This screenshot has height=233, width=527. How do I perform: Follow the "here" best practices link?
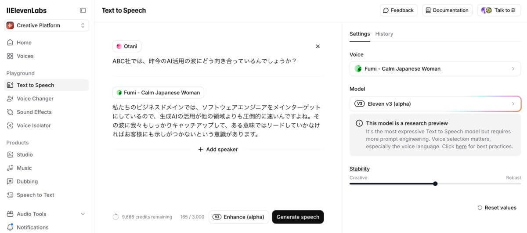pos(461,147)
